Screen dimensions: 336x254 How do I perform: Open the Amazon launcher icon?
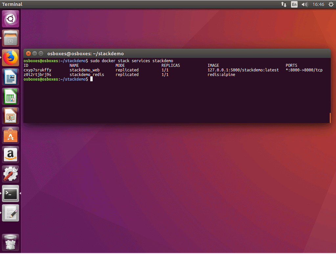tap(11, 155)
